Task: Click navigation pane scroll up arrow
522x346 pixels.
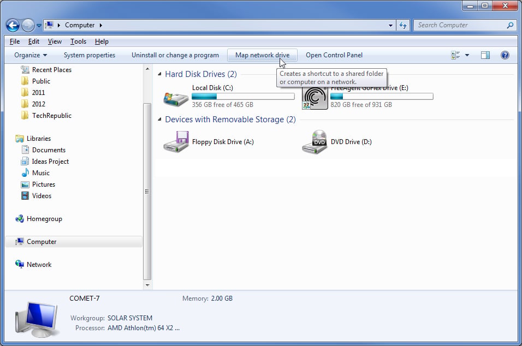Action: (x=147, y=69)
